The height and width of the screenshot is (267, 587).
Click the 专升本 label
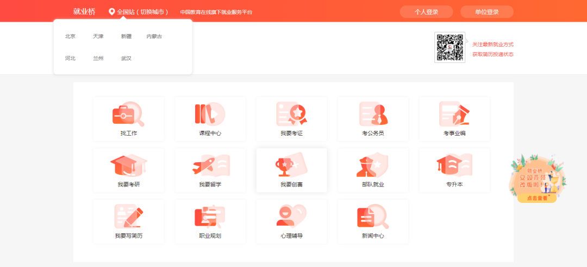(454, 185)
